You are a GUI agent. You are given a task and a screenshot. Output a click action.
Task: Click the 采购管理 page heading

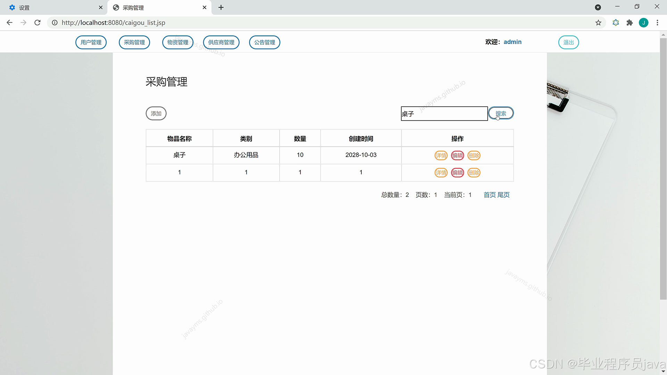(166, 82)
